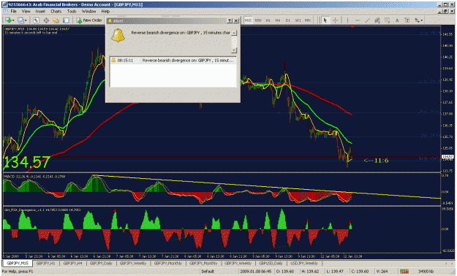Switch to the GBPUSD,Daily chart tab

pos(271,263)
